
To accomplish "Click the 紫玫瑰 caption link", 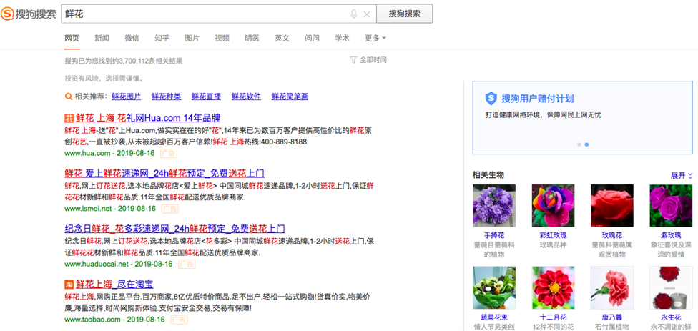I will tap(671, 235).
